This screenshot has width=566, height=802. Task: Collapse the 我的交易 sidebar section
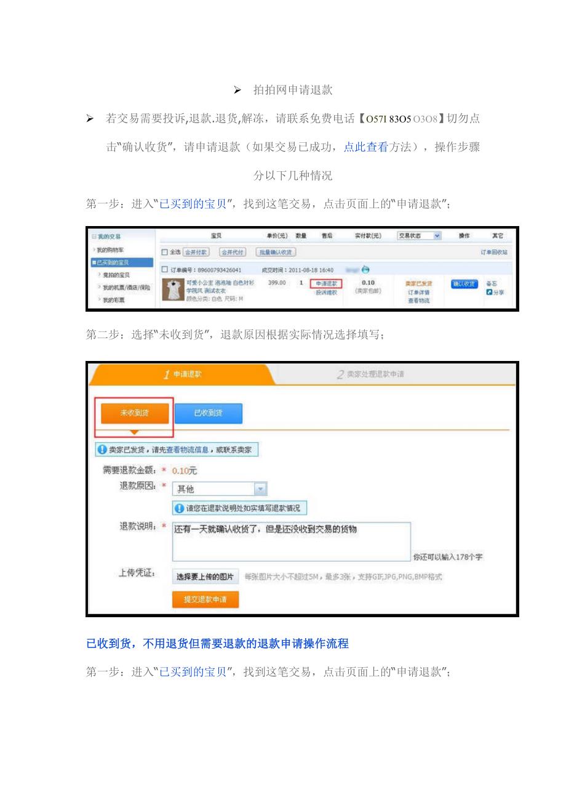click(94, 237)
